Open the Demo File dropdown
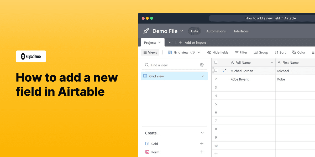 (x=182, y=31)
